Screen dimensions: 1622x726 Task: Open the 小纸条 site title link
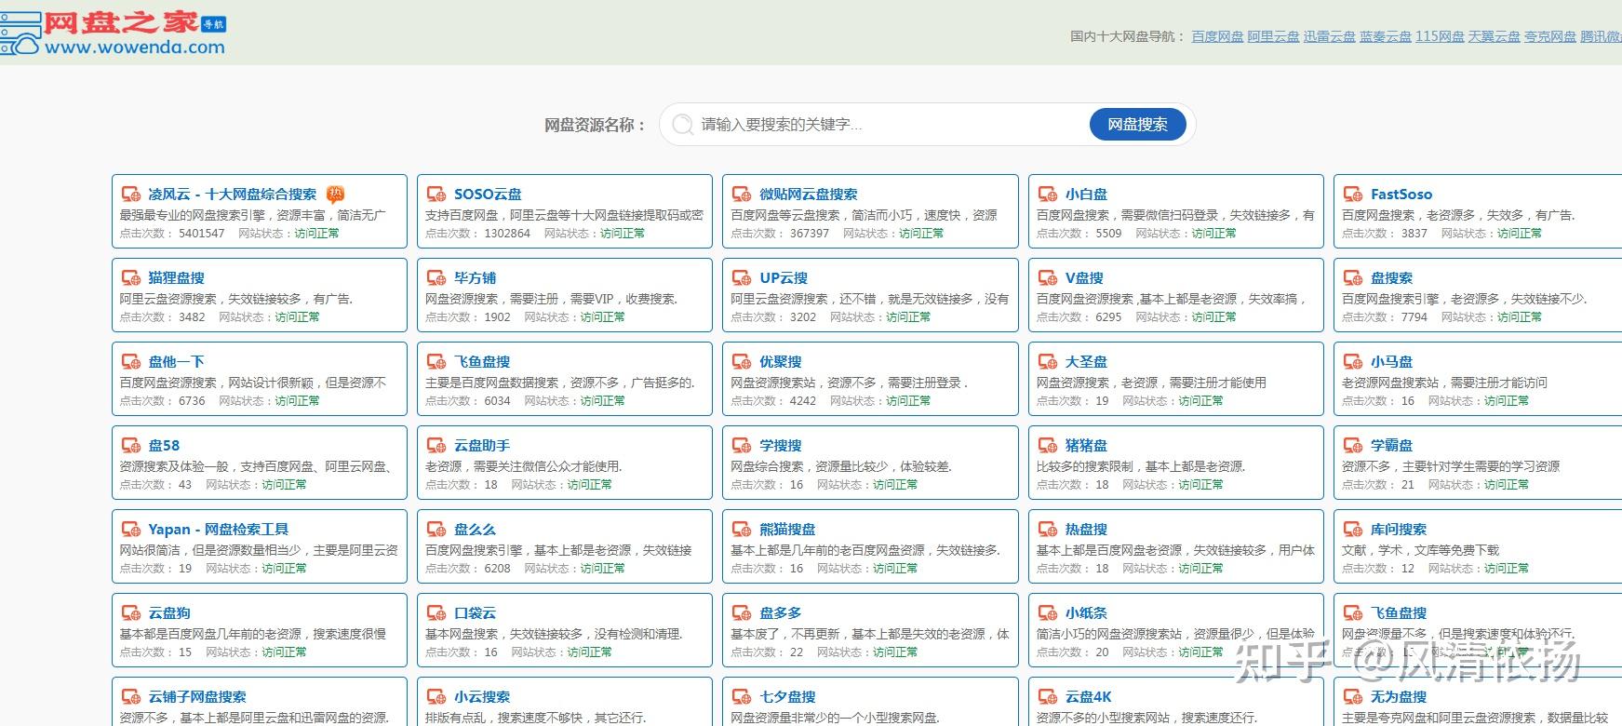(x=1086, y=613)
